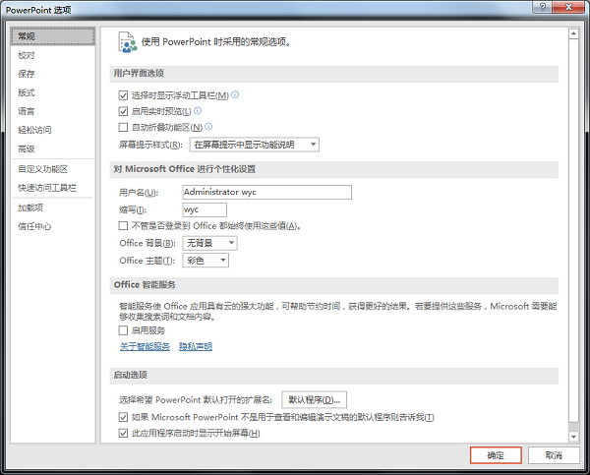The width and height of the screenshot is (590, 475).
Task: Select the 高级 category
Action: click(53, 148)
